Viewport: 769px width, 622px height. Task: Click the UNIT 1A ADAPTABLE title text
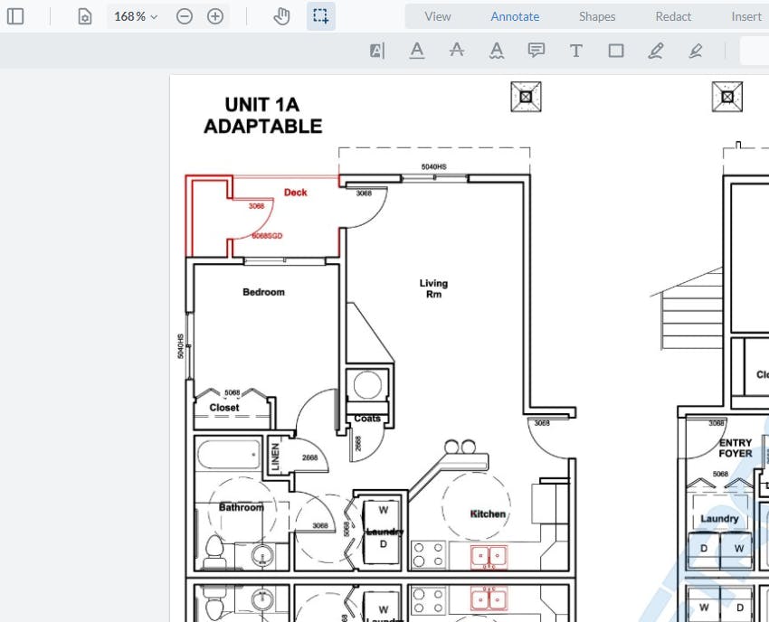point(263,115)
